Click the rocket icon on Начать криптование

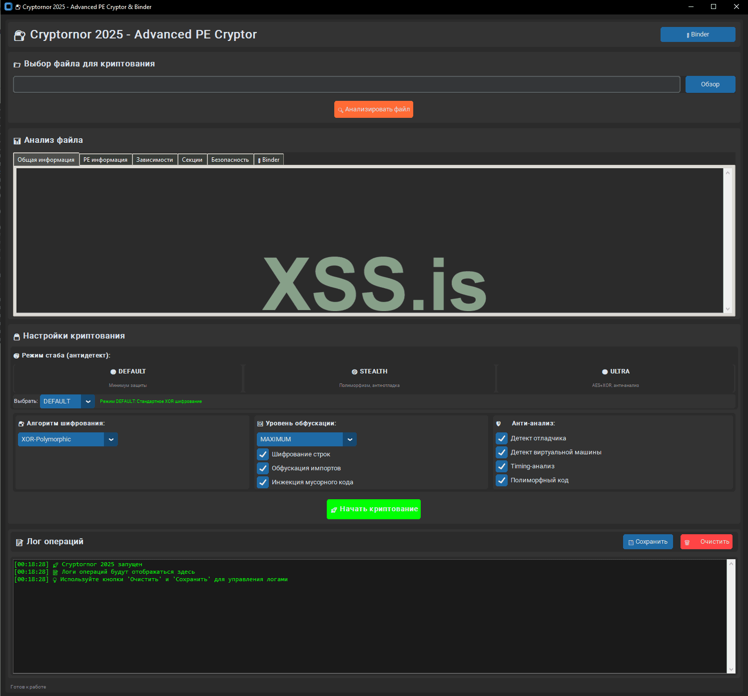[334, 510]
